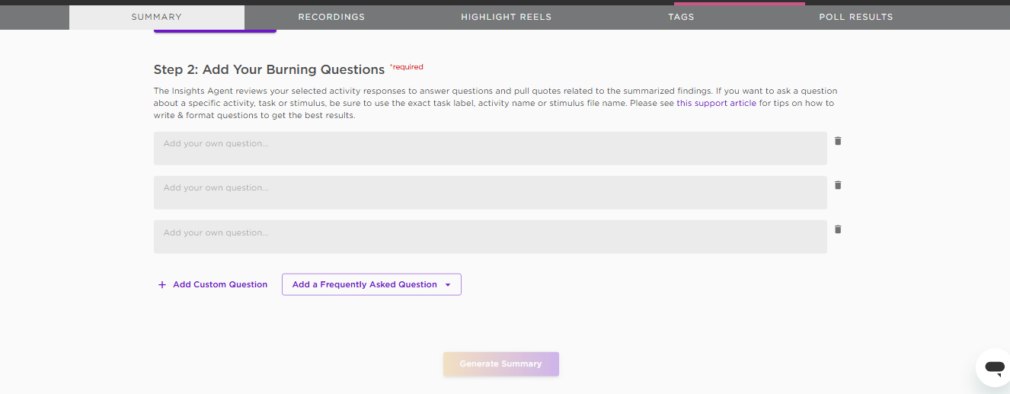
Task: Add a new question via Add Custom Question
Action: pos(213,285)
